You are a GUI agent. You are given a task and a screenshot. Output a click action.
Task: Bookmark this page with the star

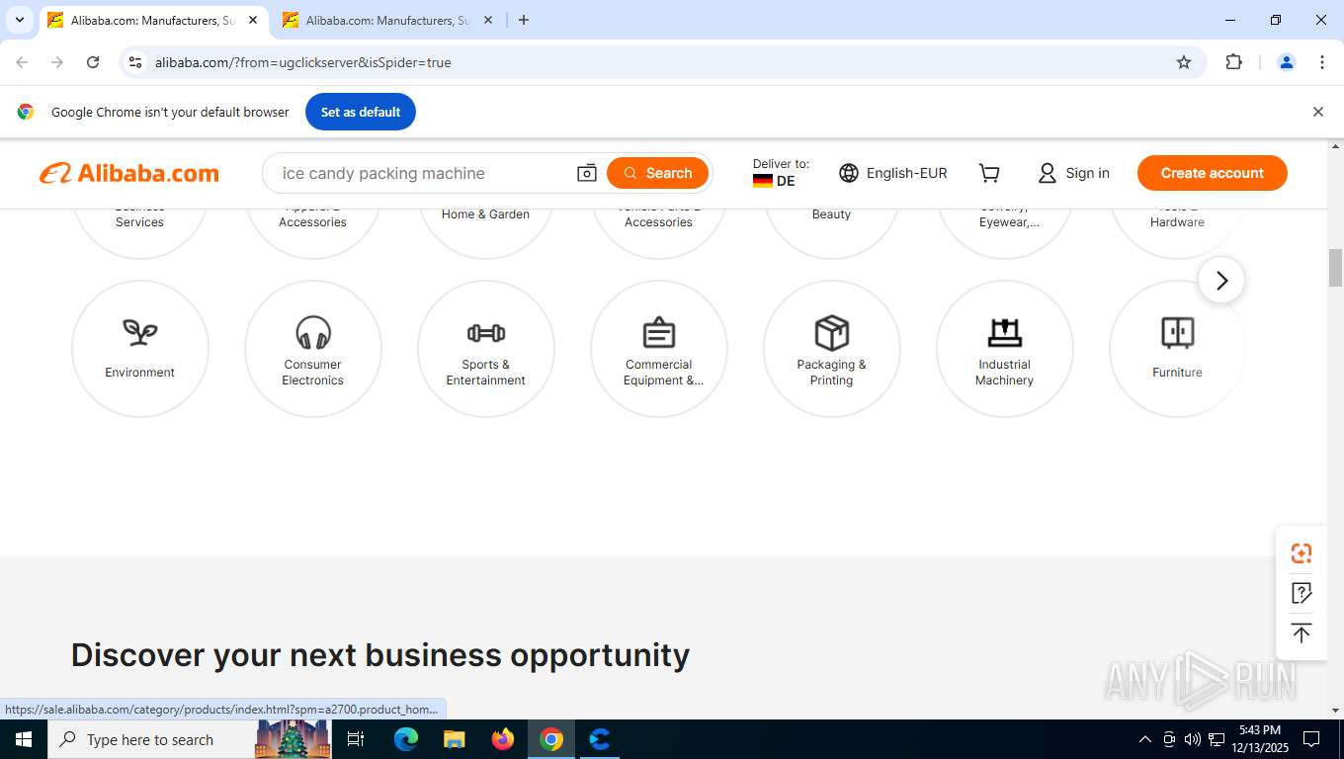[1184, 62]
